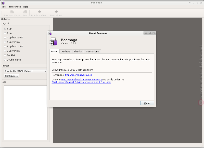
Task: Click the main Boomaga window title bar icon
Action: pos(3,3)
